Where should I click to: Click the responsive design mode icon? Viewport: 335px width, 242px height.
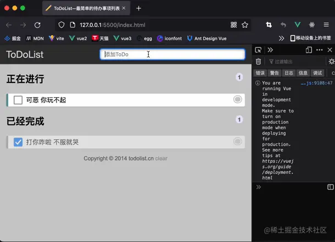[x=309, y=50]
